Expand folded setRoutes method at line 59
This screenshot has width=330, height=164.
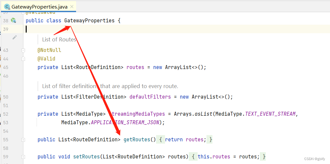point(23,157)
